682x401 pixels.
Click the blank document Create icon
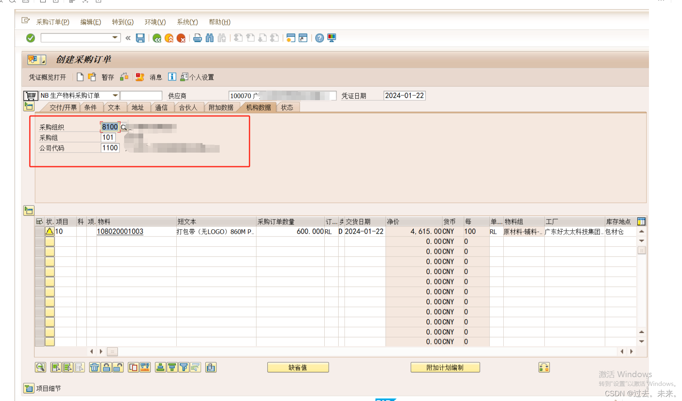point(80,77)
